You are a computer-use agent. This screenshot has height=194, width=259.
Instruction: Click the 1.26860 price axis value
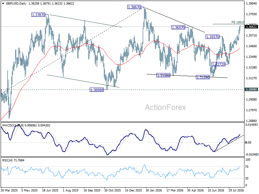252,121
